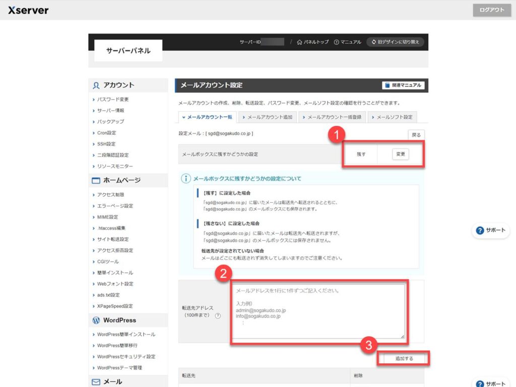Click the 【残す】に設定した場合 heading
This screenshot has width=516, height=387.
coord(226,193)
